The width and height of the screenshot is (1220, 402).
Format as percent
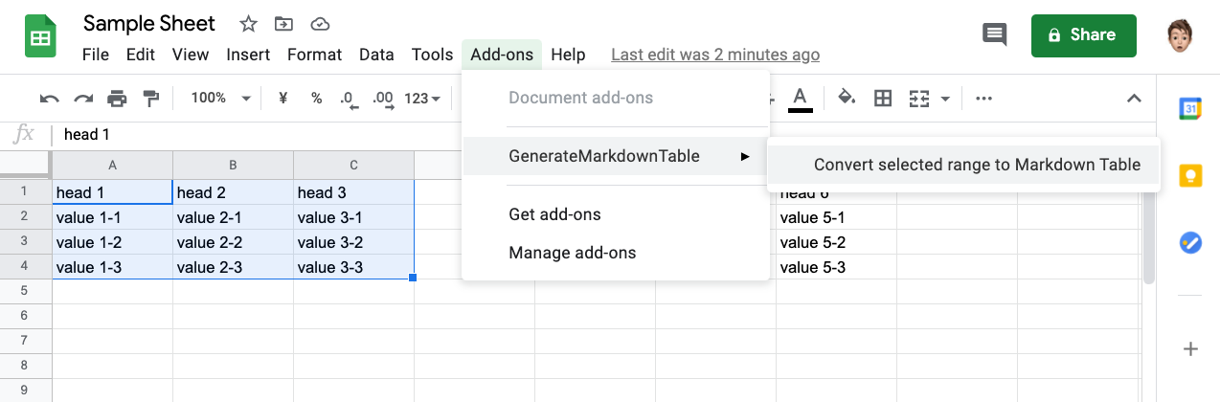(x=316, y=98)
